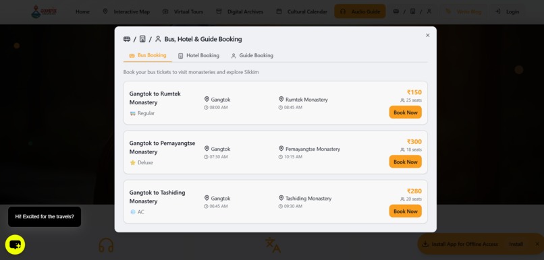
Task: Open Digital Archives in the navbar
Action: [x=240, y=11]
